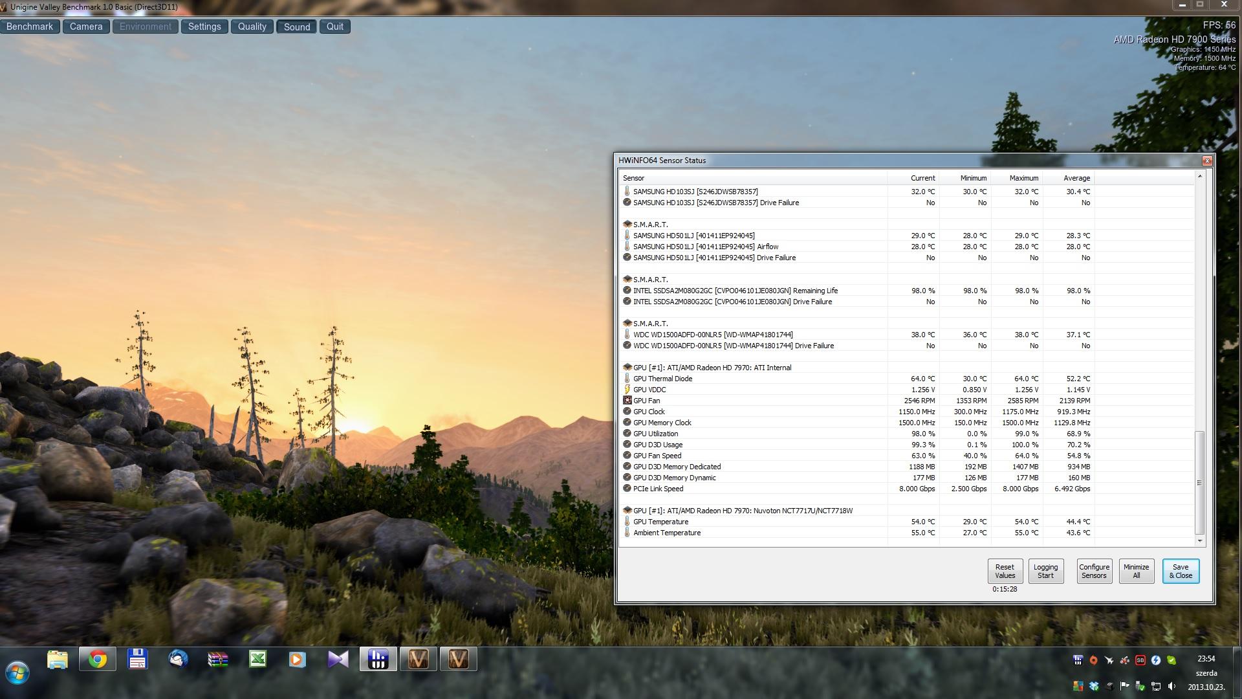The image size is (1242, 699).
Task: Click the 1150.0 MHz GPU Clock current value
Action: pyautogui.click(x=917, y=412)
